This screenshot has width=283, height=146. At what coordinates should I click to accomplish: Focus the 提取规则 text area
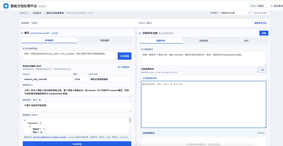[77, 107]
